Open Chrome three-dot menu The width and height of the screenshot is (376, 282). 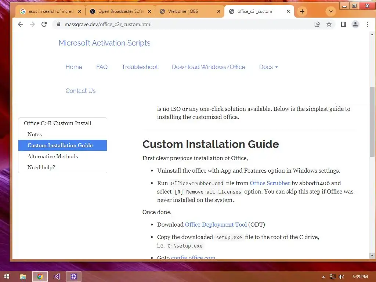point(367,24)
